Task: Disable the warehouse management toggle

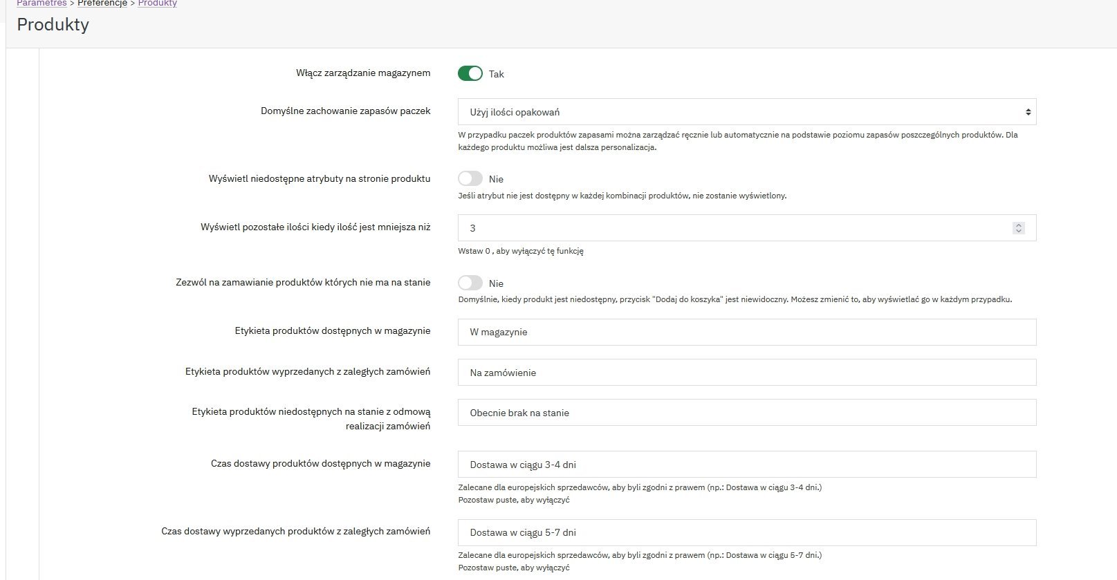Action: [470, 73]
